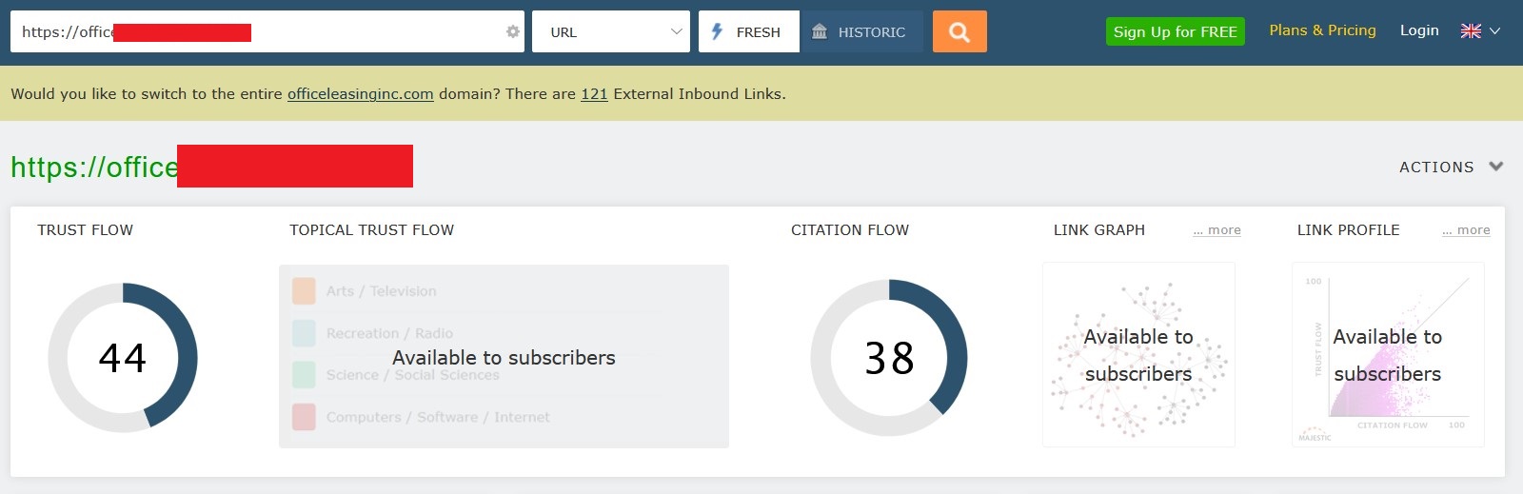
Task: Click the TOPICAL TRUST FLOW heading
Action: click(x=371, y=230)
